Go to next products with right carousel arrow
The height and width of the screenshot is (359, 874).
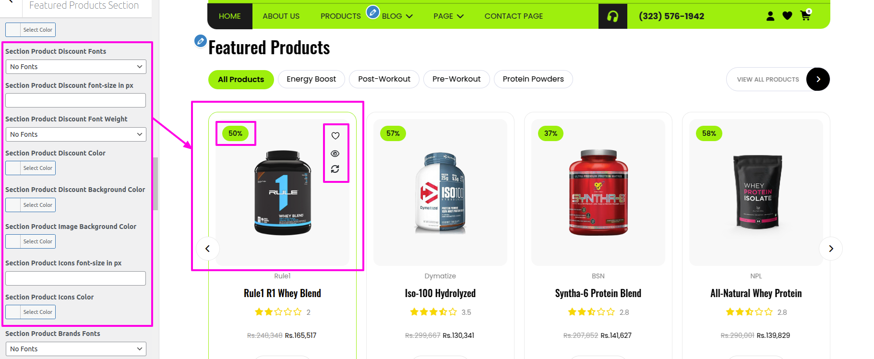831,249
